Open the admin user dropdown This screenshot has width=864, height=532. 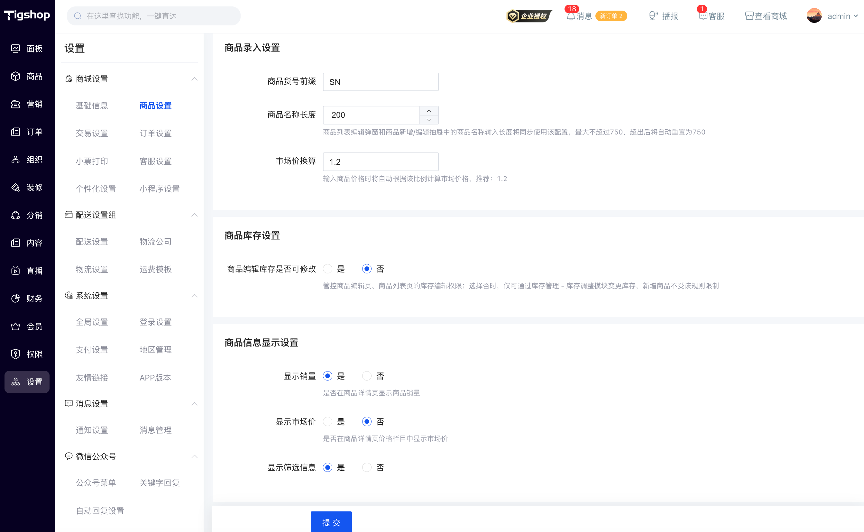click(x=832, y=16)
